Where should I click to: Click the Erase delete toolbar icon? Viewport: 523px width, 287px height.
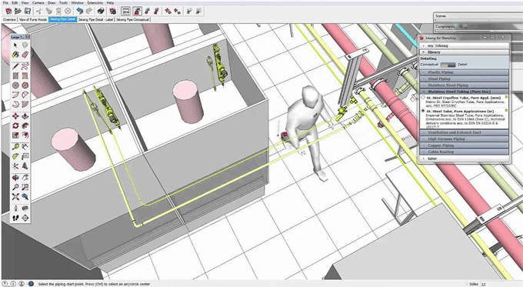point(68,11)
